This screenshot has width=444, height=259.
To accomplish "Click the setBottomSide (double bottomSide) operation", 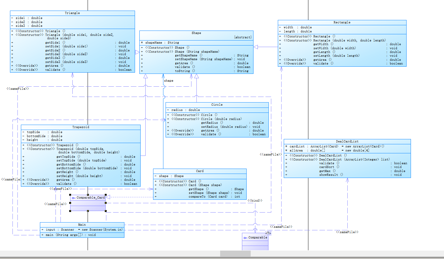I will coord(79,168).
